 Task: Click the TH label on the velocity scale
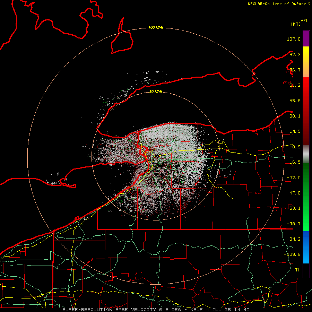pos(298,270)
